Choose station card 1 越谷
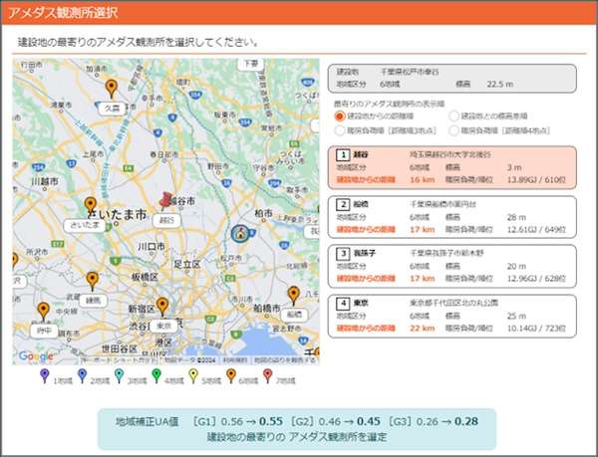 (451, 167)
